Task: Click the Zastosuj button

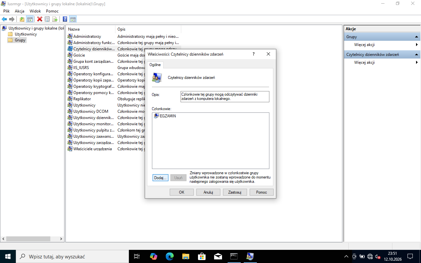Action: point(235,192)
